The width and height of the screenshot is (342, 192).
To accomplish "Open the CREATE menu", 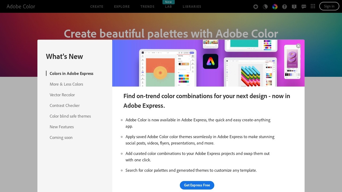I will click(x=97, y=7).
